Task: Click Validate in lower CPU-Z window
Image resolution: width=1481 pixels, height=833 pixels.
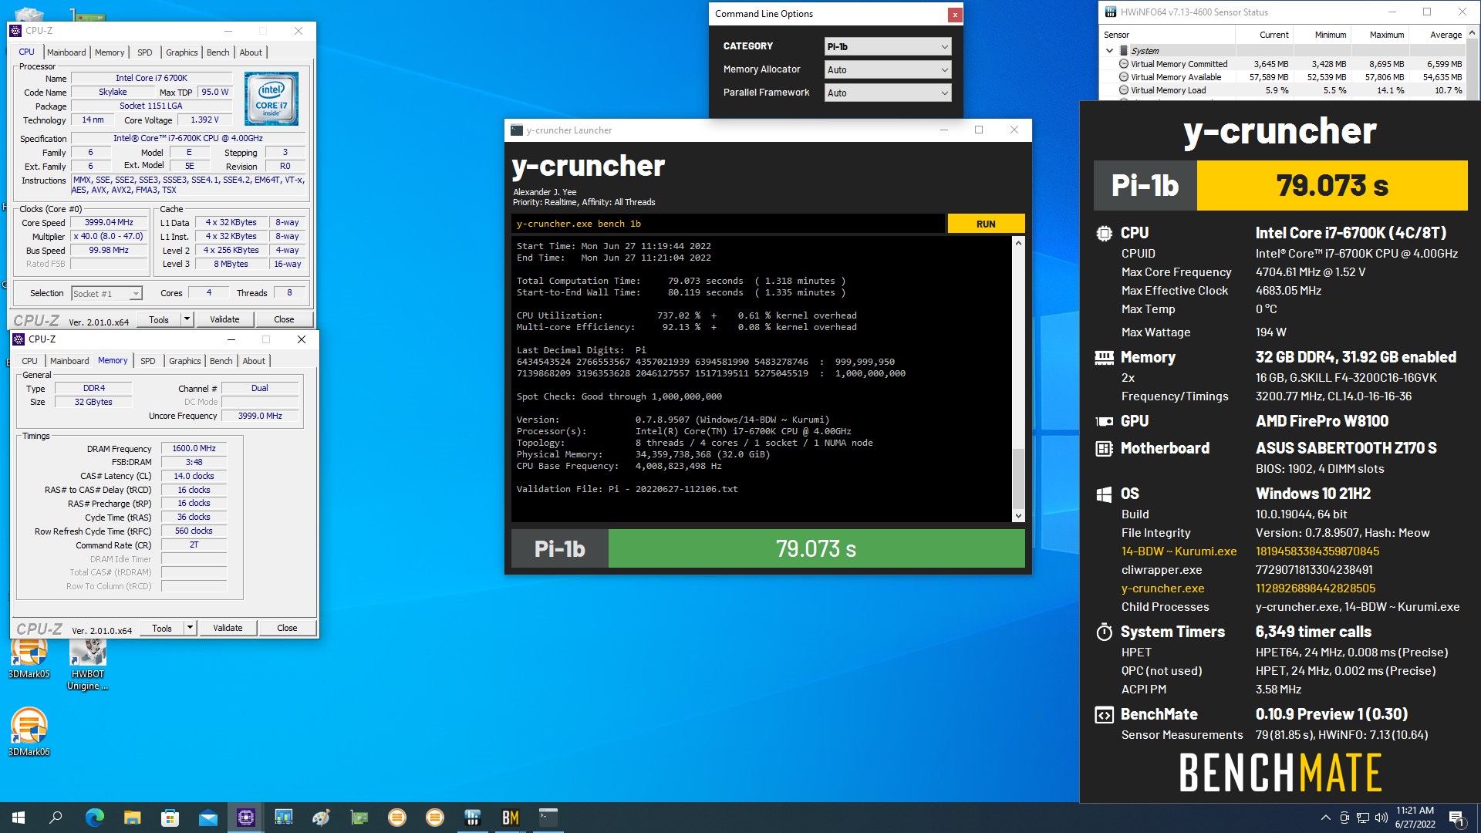Action: 228,628
